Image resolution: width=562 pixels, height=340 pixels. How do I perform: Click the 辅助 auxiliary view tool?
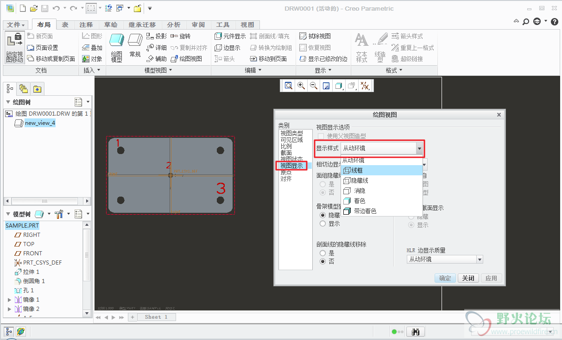pyautogui.click(x=156, y=59)
